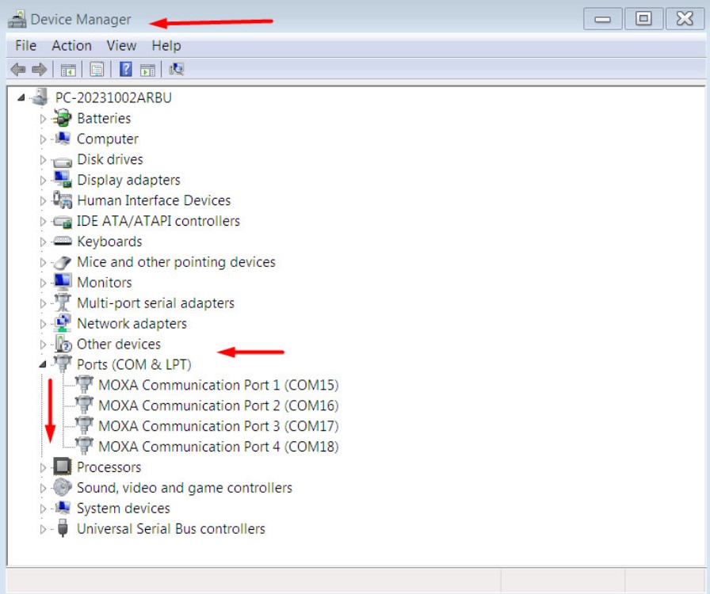Open Properties toolbar icon
This screenshot has width=710, height=594.
point(97,69)
